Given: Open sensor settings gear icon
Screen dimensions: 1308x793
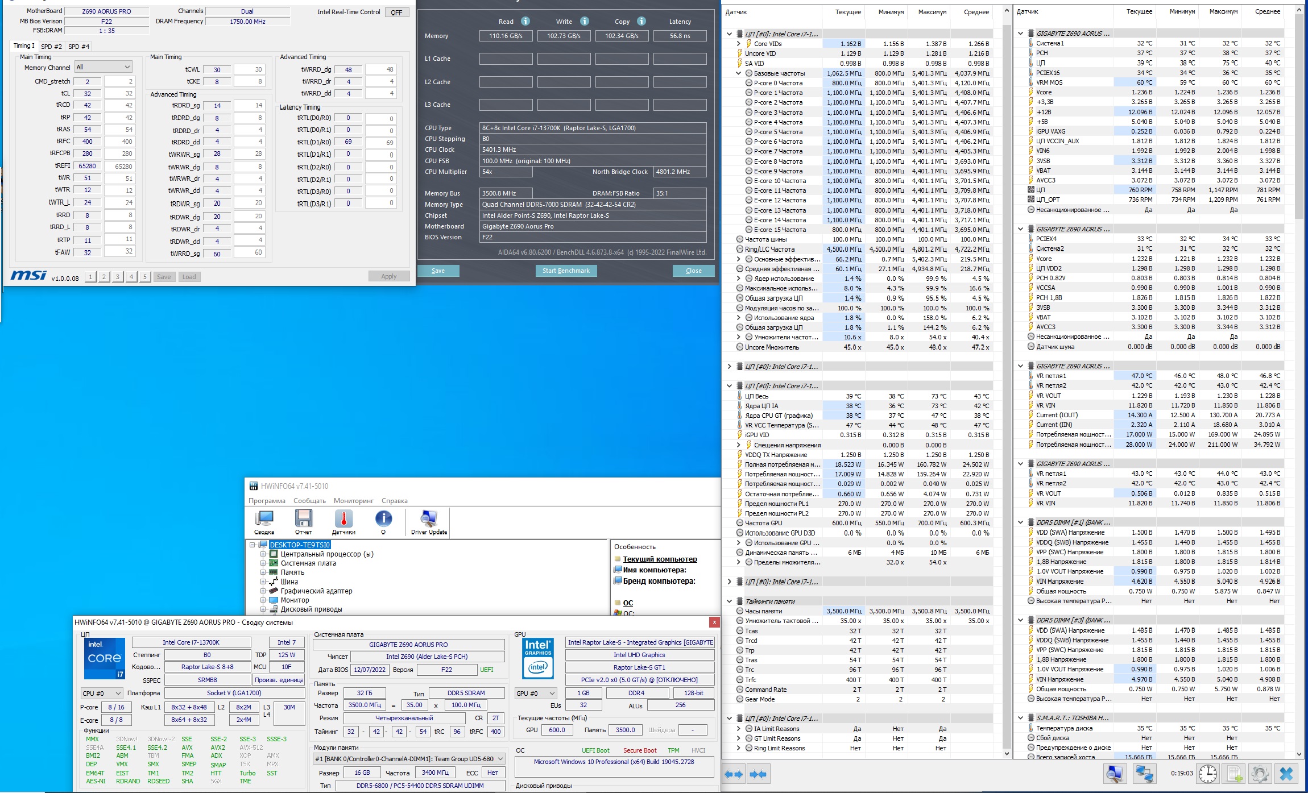Looking at the screenshot, I should pyautogui.click(x=1260, y=774).
